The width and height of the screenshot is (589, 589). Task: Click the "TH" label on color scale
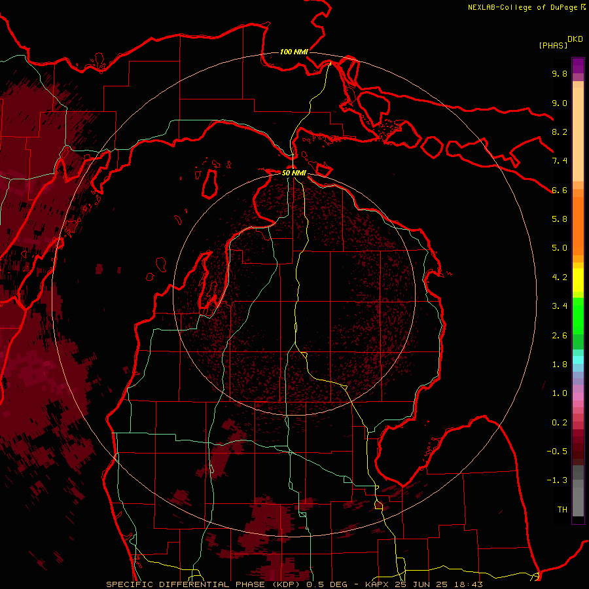tap(562, 510)
